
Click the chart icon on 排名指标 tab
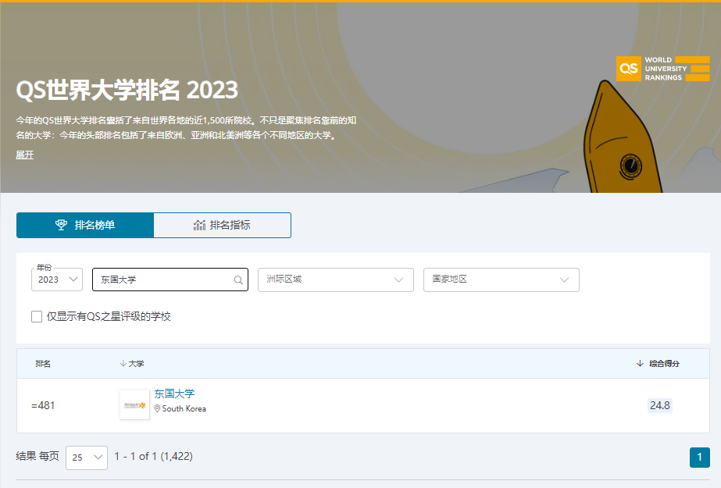click(199, 225)
